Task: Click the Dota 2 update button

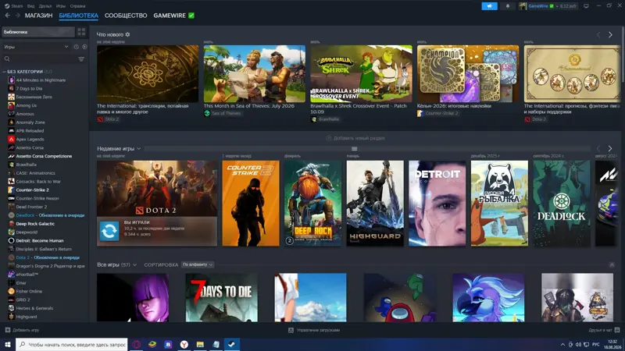Action: click(x=109, y=231)
